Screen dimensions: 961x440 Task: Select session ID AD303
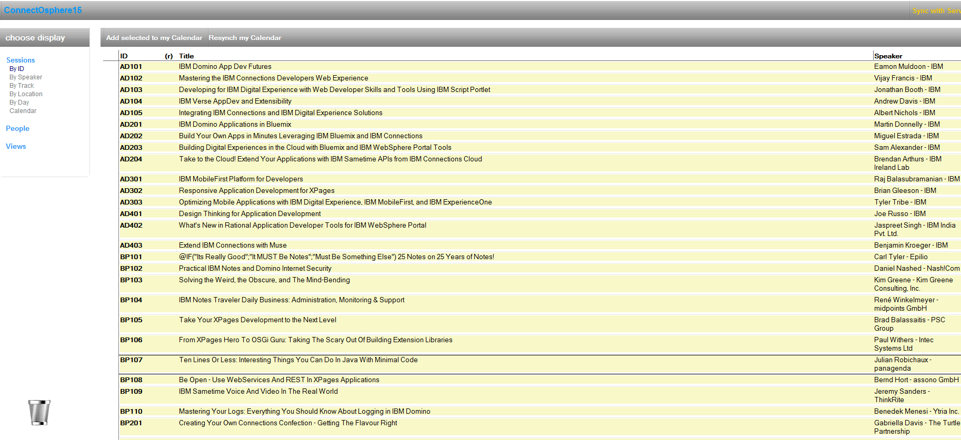point(131,202)
